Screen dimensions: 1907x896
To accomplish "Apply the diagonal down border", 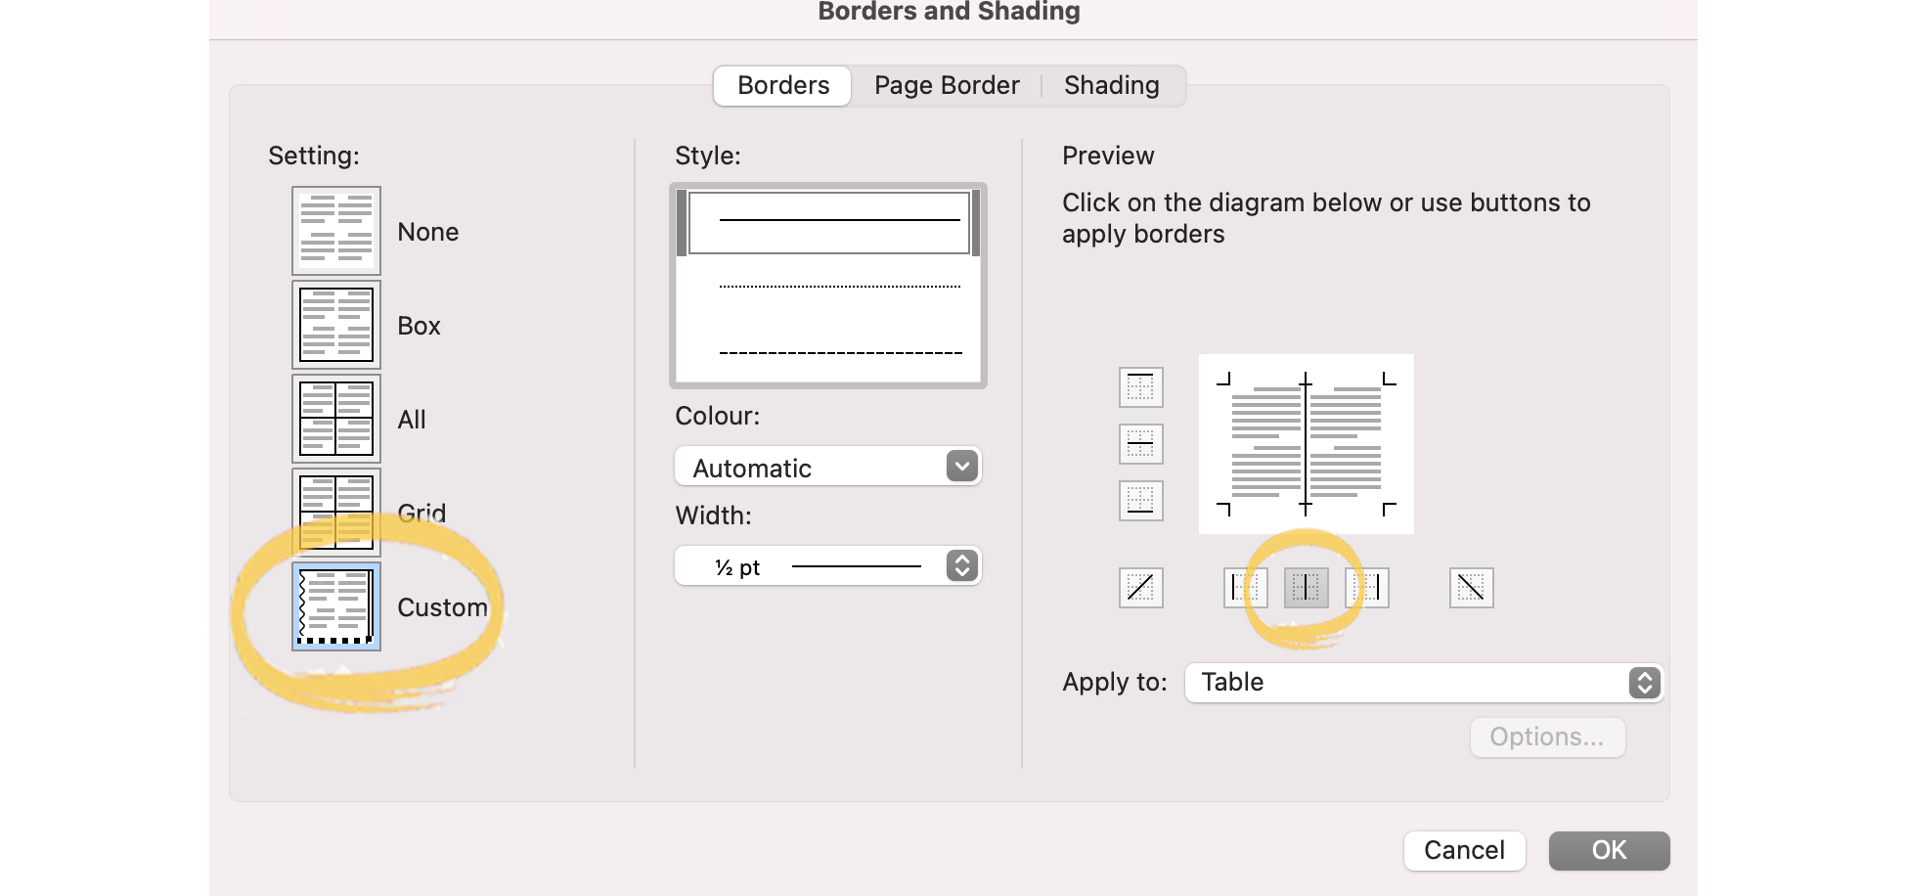I will [1471, 587].
